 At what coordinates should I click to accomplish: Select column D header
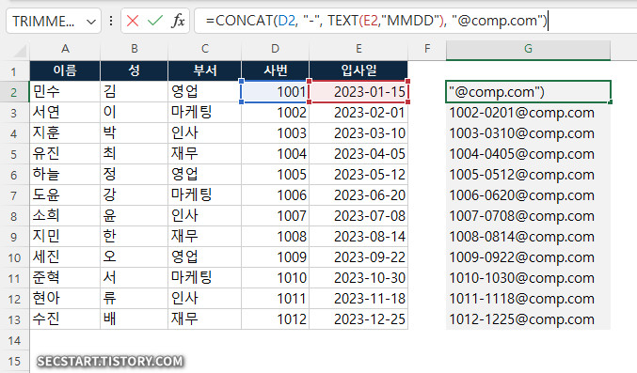coord(276,49)
